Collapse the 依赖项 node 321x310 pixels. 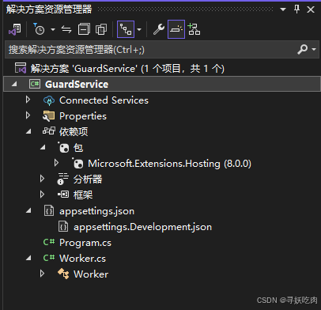point(28,131)
